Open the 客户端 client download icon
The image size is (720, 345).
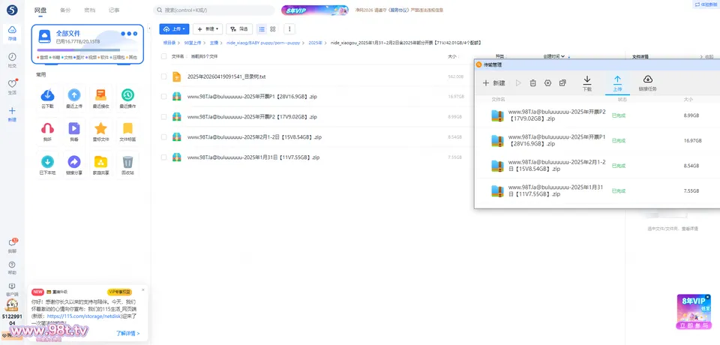13,289
